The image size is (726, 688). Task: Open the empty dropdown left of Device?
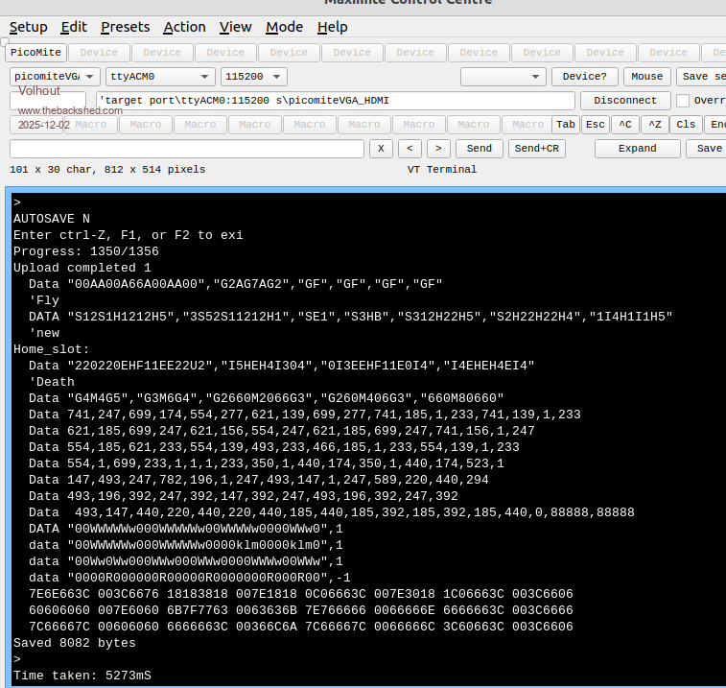coord(504,77)
